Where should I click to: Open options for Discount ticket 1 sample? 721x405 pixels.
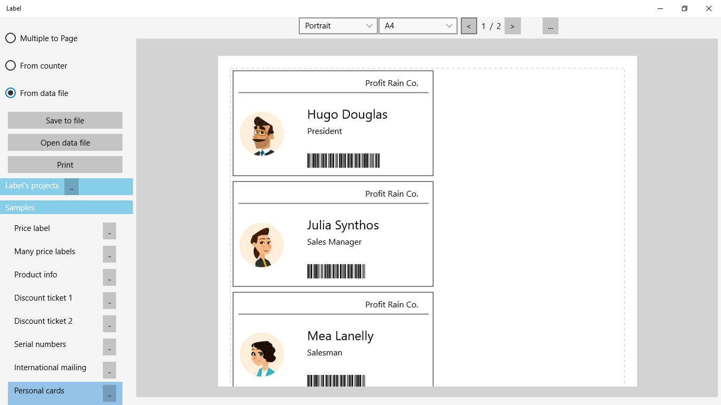point(109,301)
